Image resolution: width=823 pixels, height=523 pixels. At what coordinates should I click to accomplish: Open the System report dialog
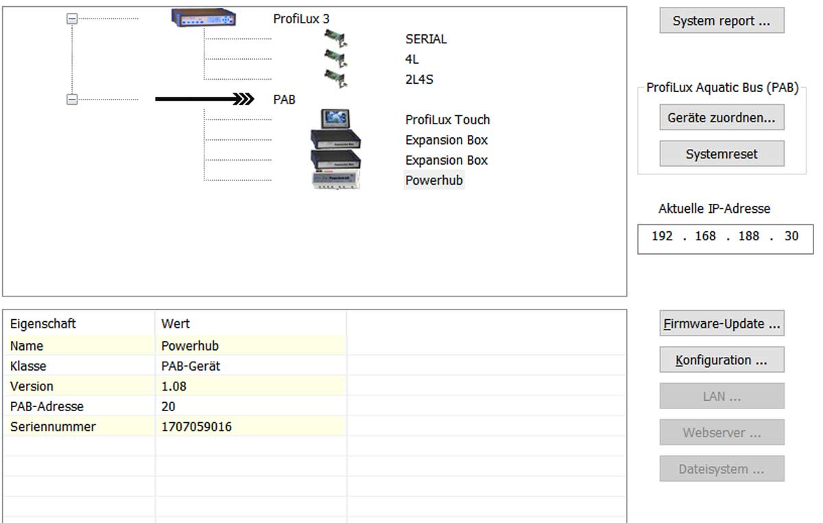pos(721,21)
